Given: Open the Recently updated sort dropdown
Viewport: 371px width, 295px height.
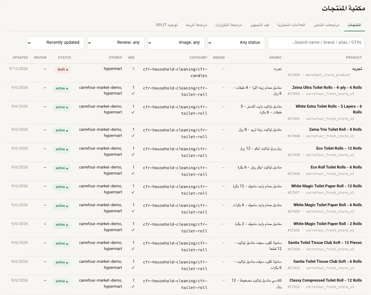Looking at the screenshot, I should click(x=56, y=43).
